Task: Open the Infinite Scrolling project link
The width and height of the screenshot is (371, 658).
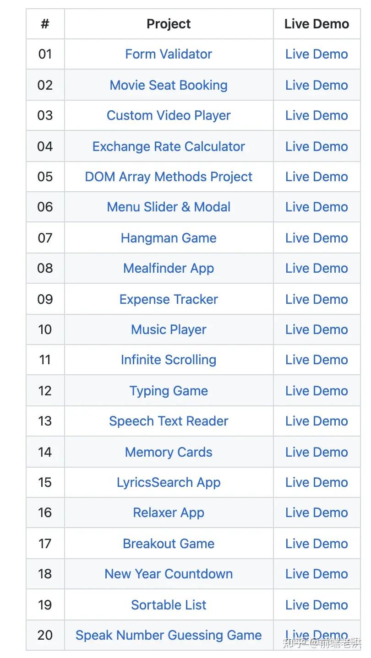Action: click(x=169, y=360)
